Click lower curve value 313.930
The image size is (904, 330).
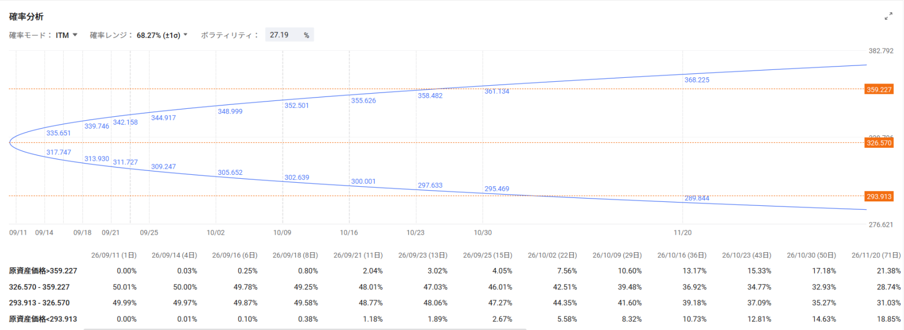(97, 159)
